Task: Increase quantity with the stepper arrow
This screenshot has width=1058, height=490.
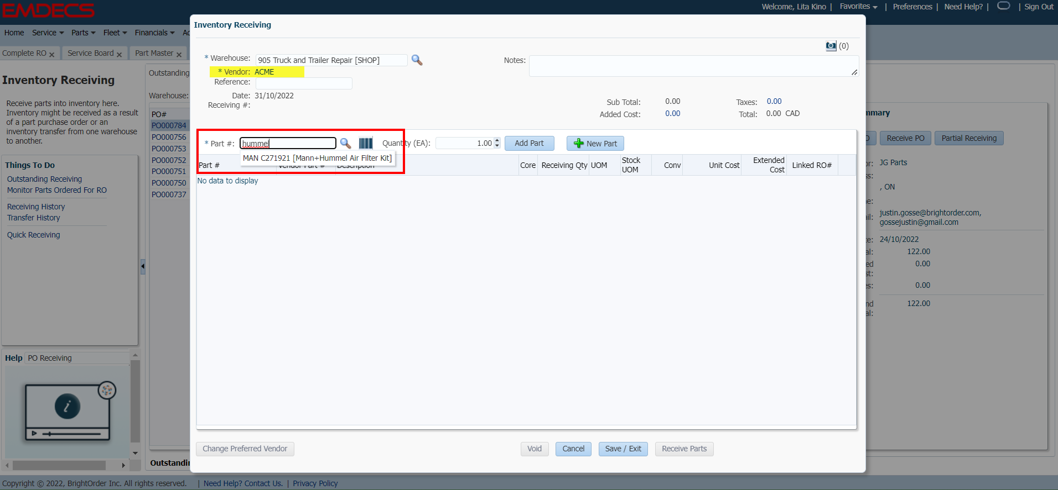Action: pyautogui.click(x=497, y=140)
